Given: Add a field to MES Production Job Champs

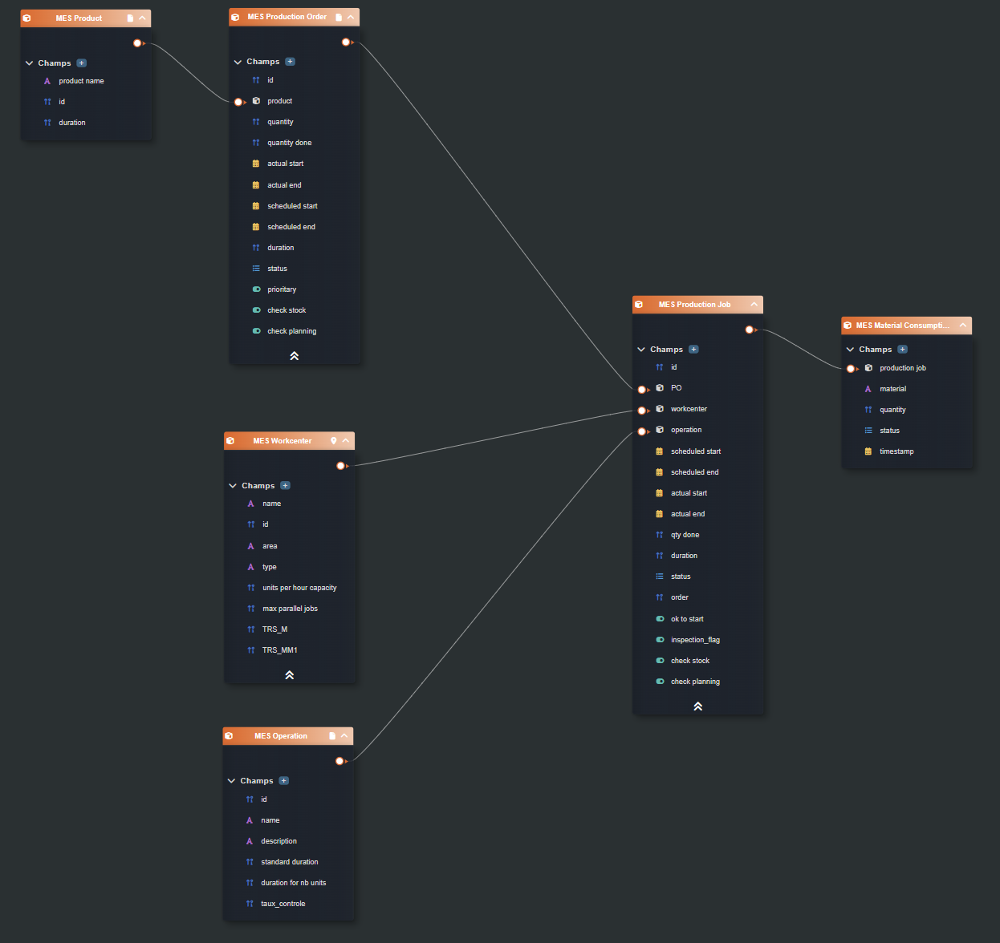Looking at the screenshot, I should coord(693,350).
